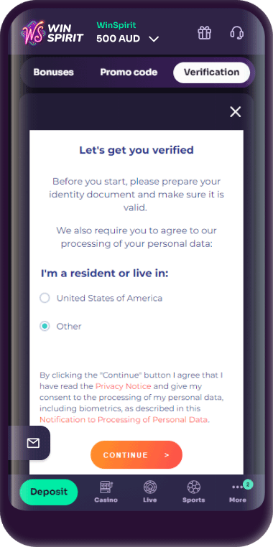
Task: Close the verification dialog with X
Action: tap(236, 112)
